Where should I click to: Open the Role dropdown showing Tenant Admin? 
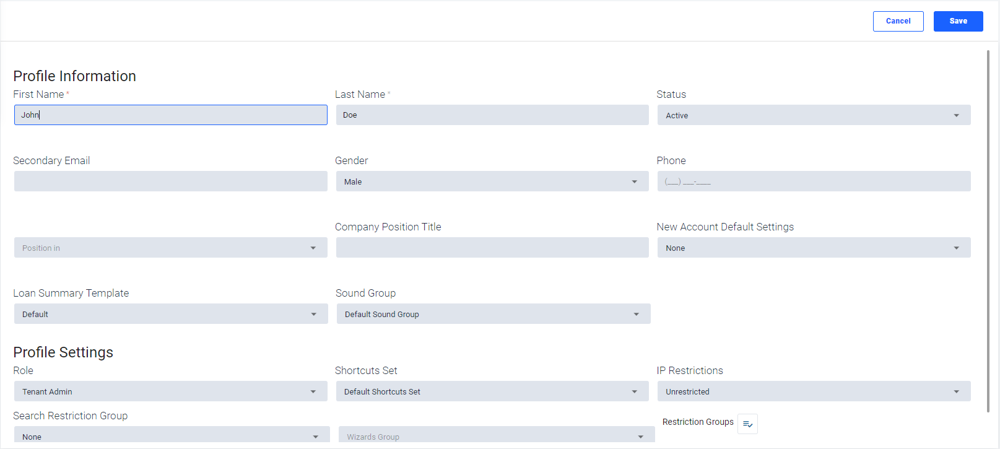171,391
